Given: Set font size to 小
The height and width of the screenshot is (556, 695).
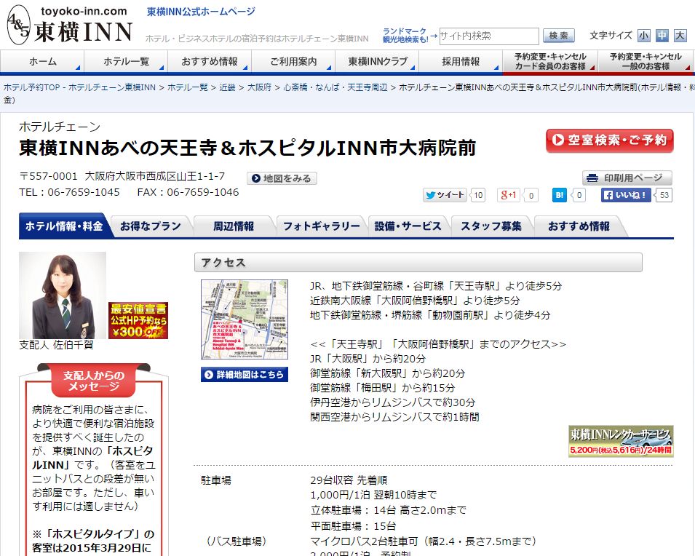Looking at the screenshot, I should click(643, 36).
